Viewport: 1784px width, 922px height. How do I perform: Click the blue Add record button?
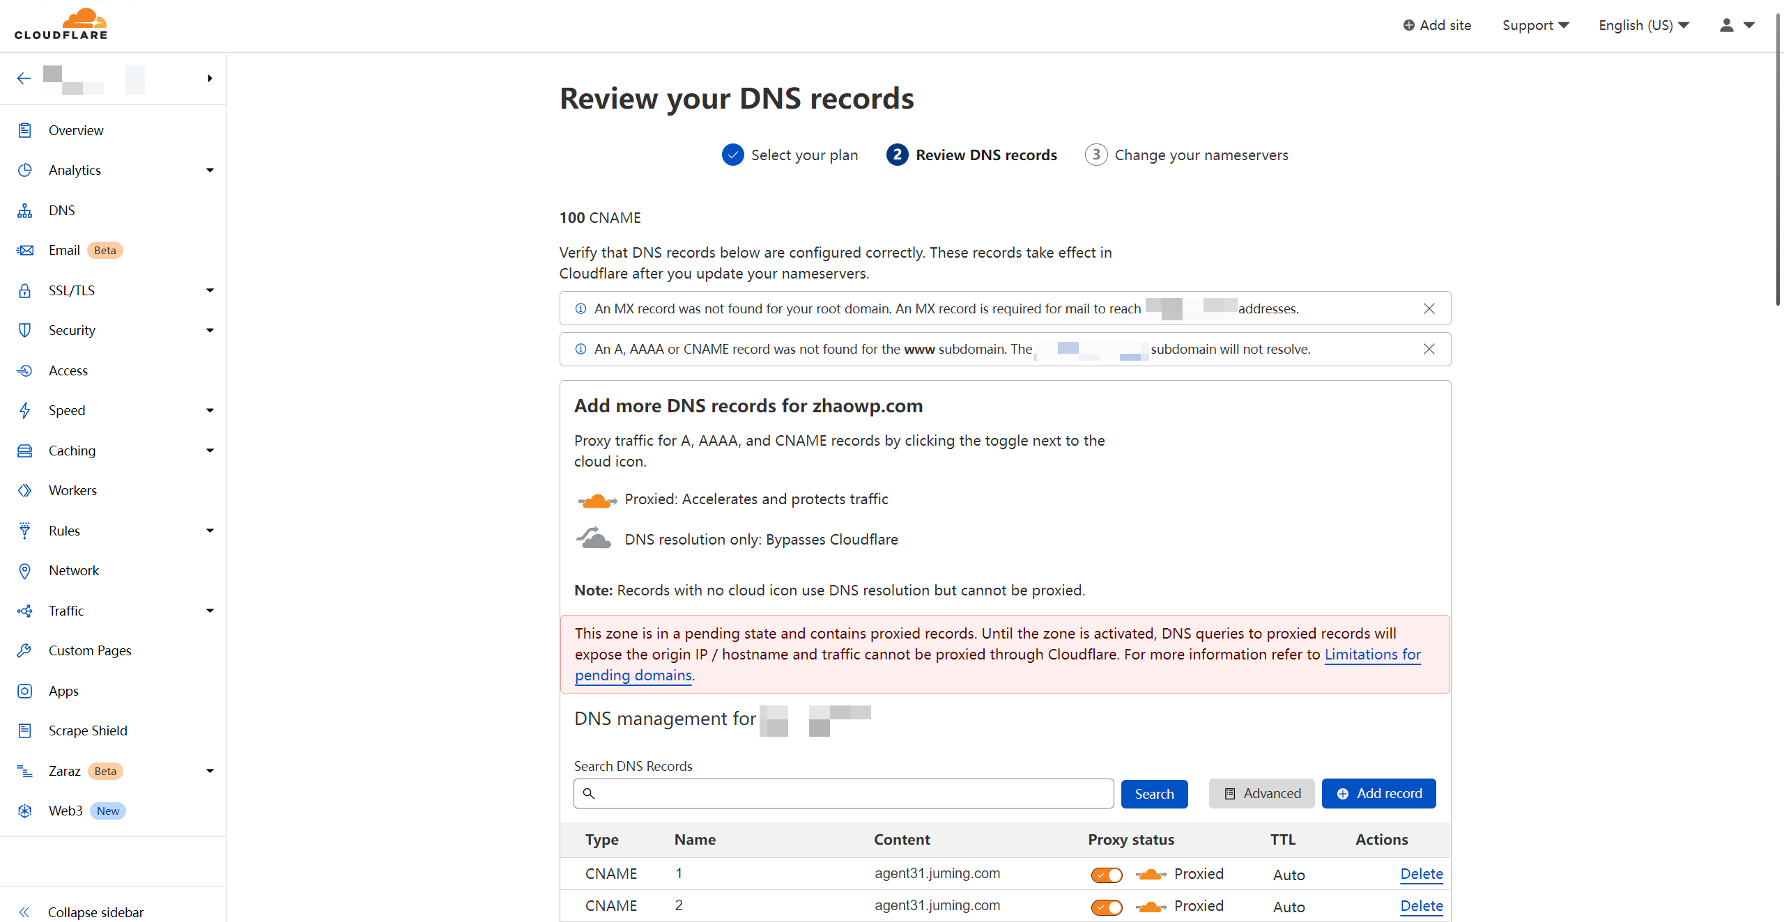[x=1378, y=794]
